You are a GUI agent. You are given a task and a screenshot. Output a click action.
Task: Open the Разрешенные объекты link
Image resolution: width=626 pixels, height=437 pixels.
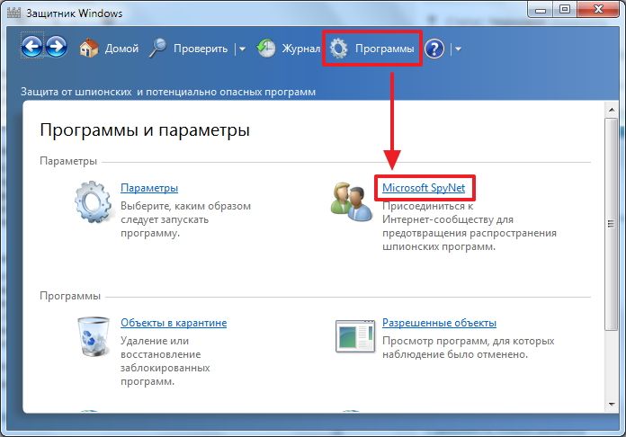439,323
